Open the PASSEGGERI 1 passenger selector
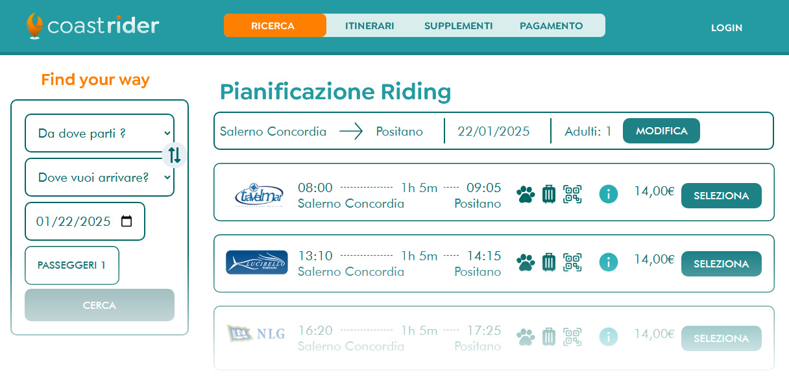The image size is (789, 379). click(72, 265)
